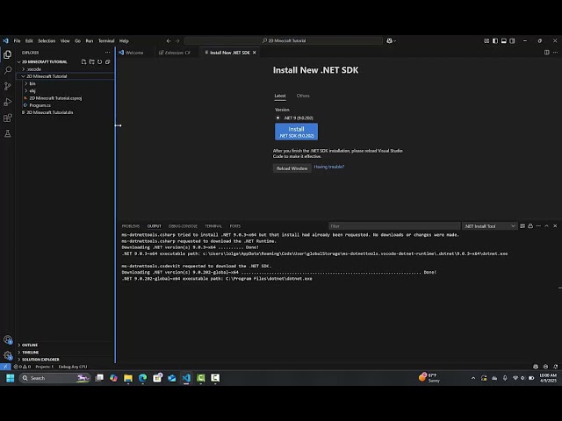
Task: Open the Accounts icon in activity bar
Action: coord(8,339)
